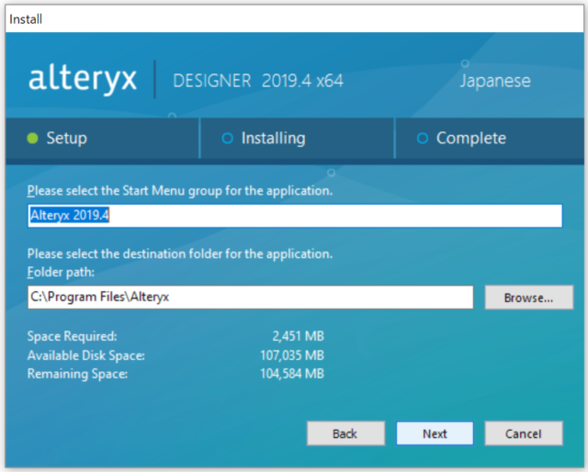The image size is (588, 472).
Task: Click the Next button
Action: pos(435,433)
